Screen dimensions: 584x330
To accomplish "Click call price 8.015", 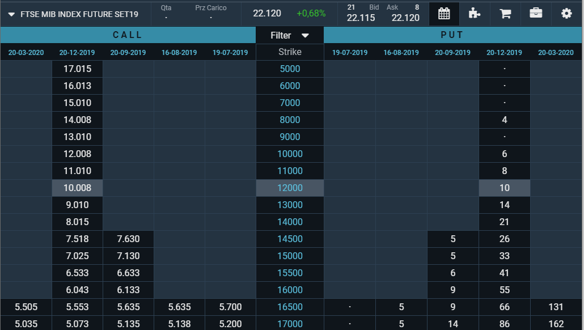I will 77,222.
